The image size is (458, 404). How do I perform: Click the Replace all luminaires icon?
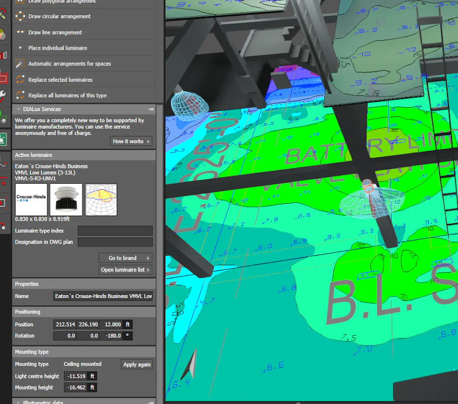tap(20, 95)
